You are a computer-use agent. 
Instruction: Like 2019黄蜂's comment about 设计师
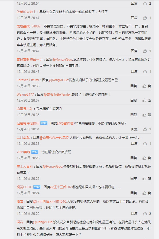tap(144, 158)
